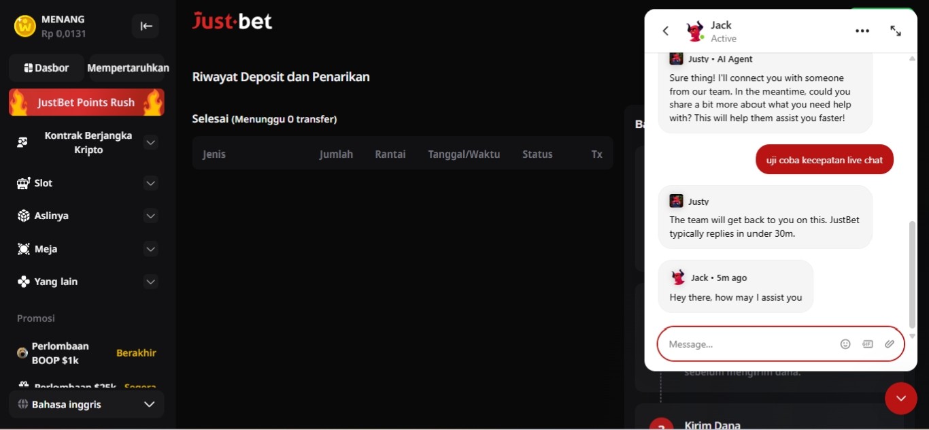The width and height of the screenshot is (929, 430).
Task: Click chat scrollbar down arrow
Action: pos(913,336)
